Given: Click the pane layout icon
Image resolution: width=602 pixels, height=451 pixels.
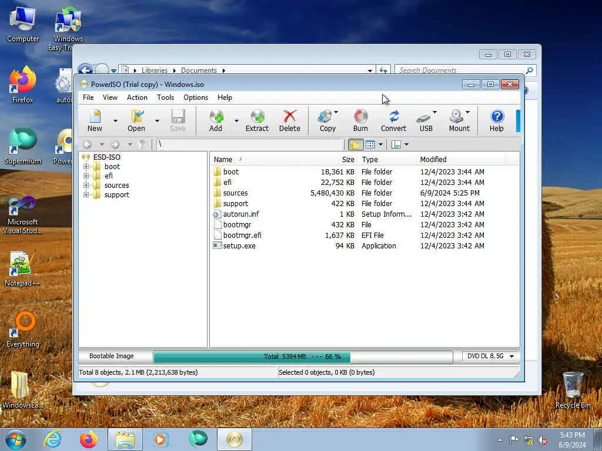Looking at the screenshot, I should click(x=396, y=144).
